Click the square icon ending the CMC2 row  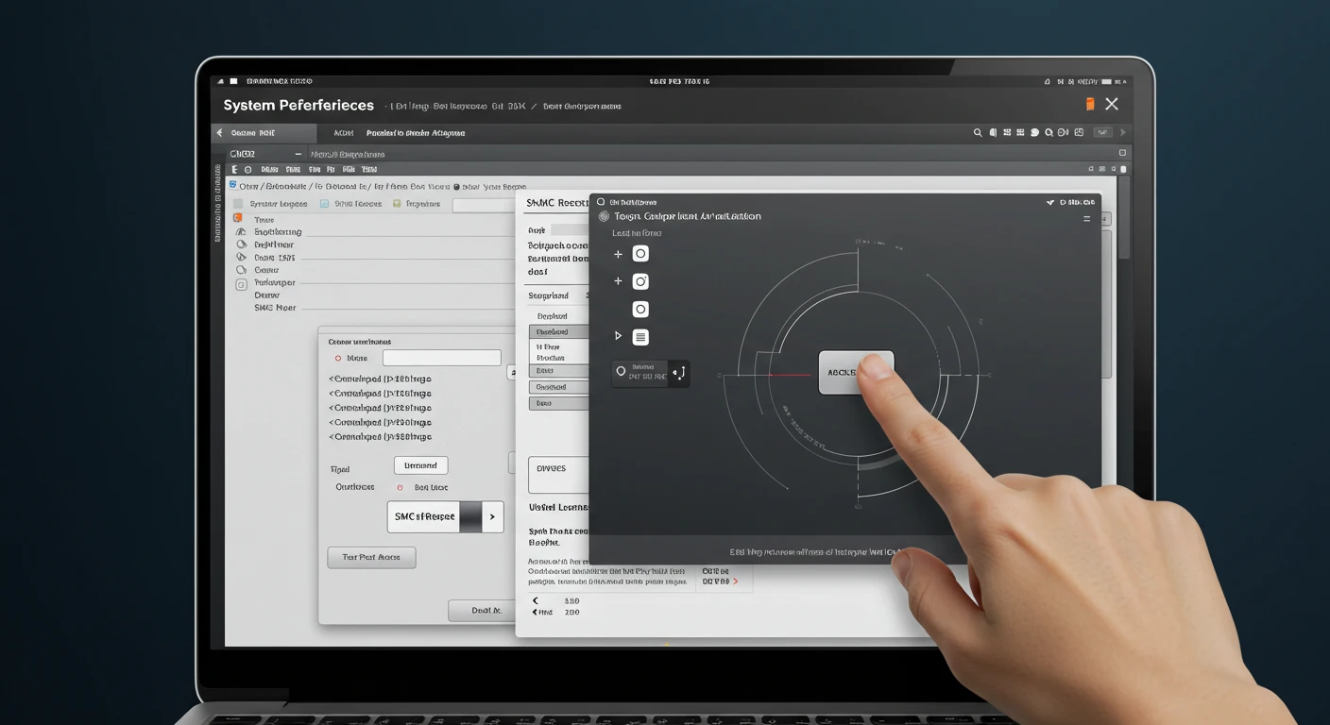pos(1122,153)
